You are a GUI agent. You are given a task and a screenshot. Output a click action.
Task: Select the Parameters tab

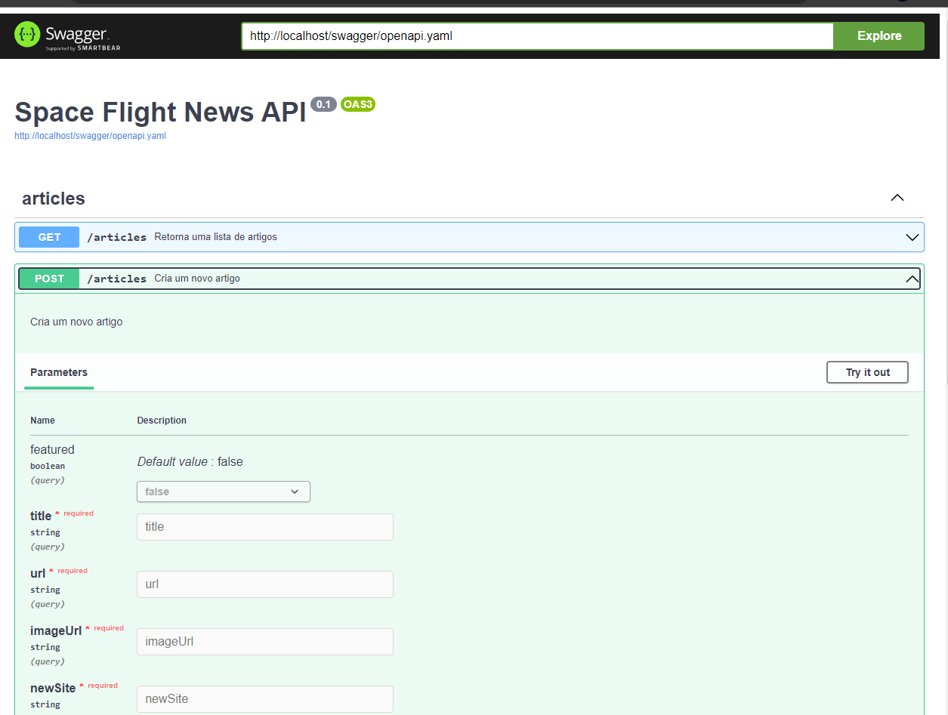coord(59,372)
